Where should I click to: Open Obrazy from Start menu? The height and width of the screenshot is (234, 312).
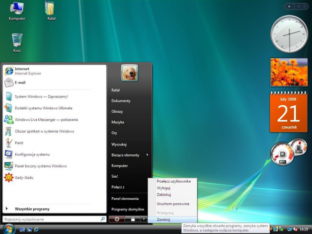pos(117,111)
